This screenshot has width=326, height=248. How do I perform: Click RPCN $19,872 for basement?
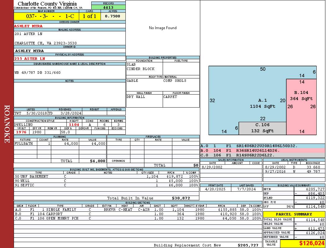(174, 177)
